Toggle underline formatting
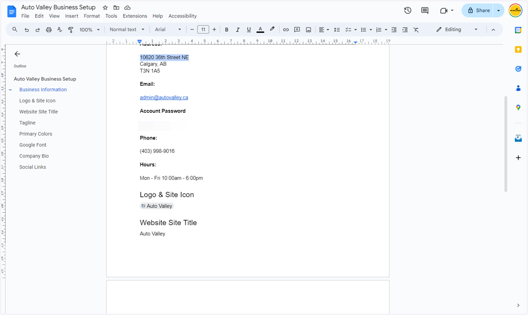Screen dimensions: 528x315 (249, 29)
